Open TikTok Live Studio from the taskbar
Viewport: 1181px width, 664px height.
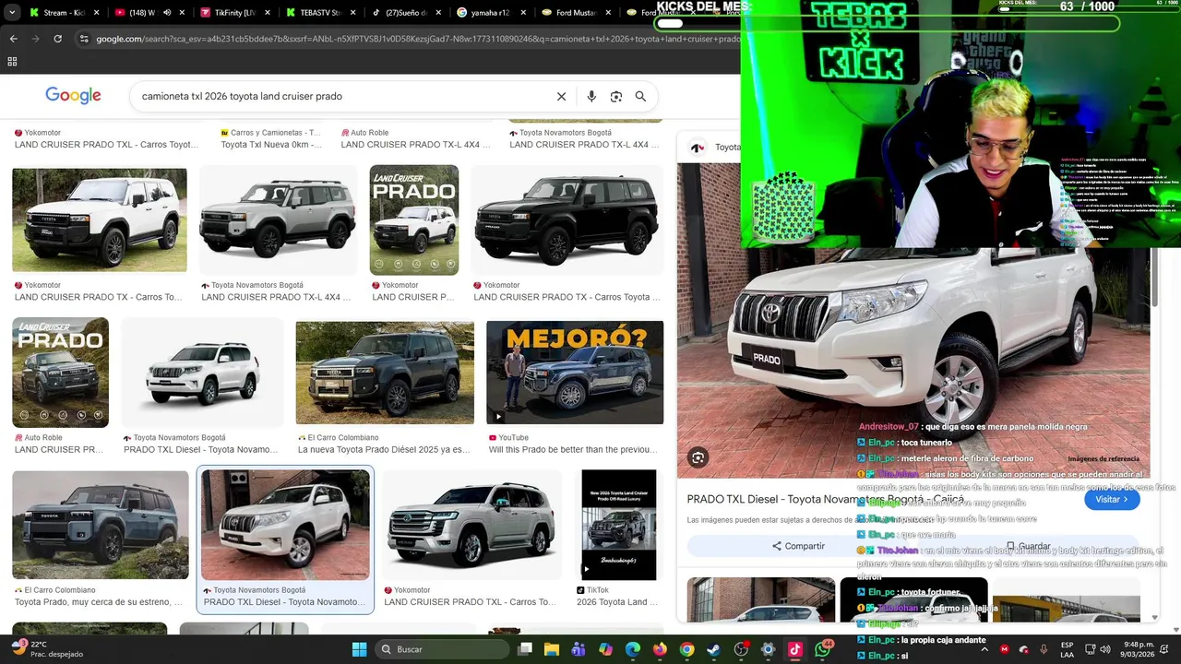(x=795, y=649)
